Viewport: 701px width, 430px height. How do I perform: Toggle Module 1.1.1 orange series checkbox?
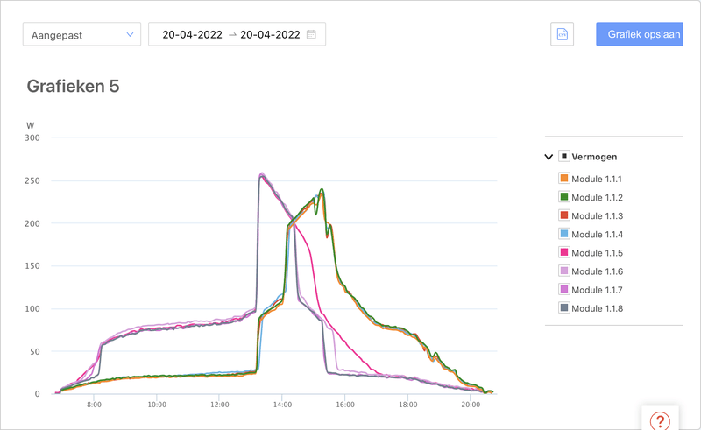click(564, 179)
